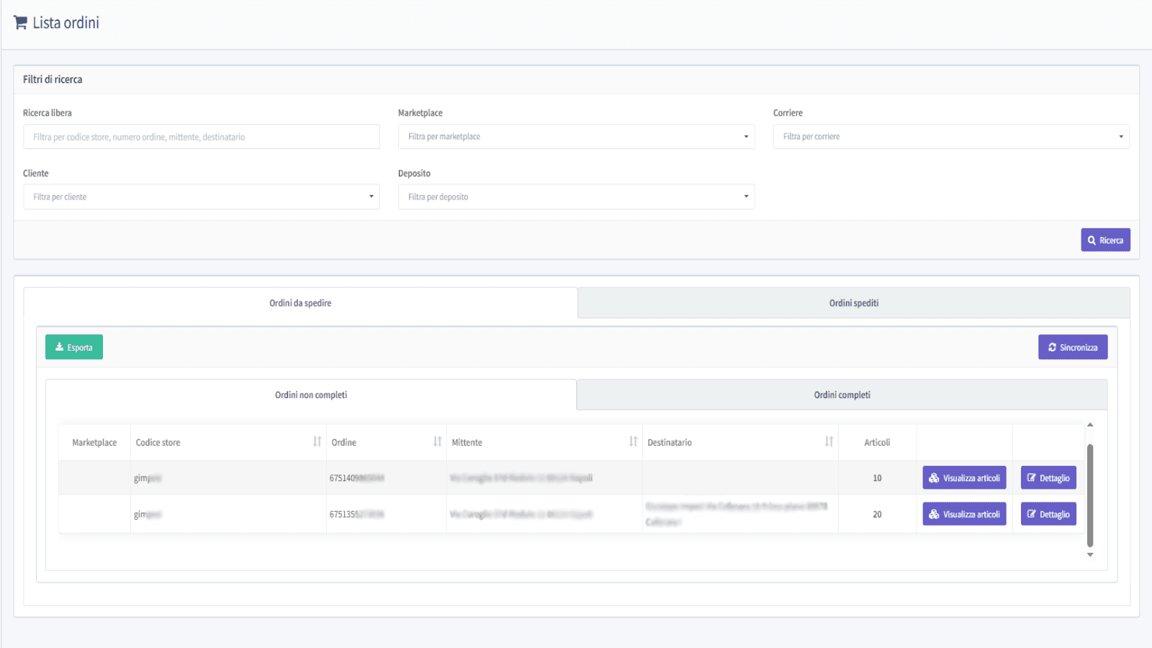Open the Cliente filter dropdown

coord(201,197)
